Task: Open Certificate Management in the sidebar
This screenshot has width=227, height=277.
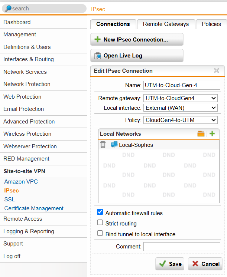Action: (34, 208)
